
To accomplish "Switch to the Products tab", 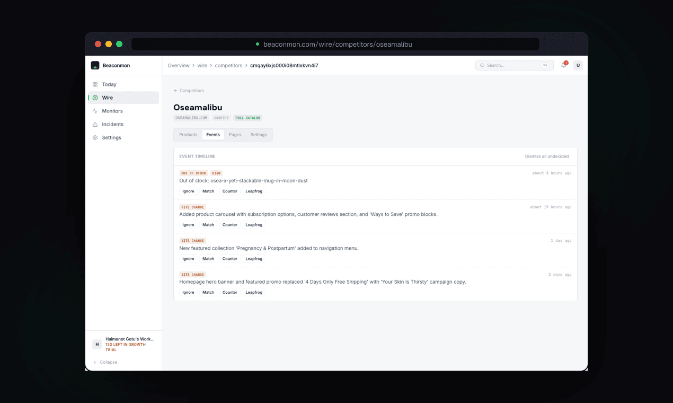I will click(x=188, y=135).
